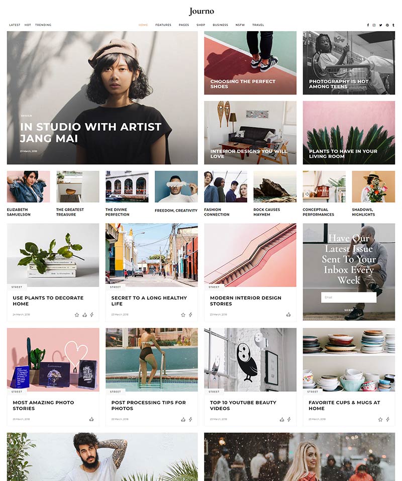Click the Email newsletter input field
The width and height of the screenshot is (402, 481).
click(349, 297)
